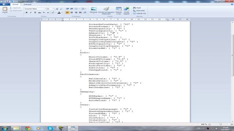The width and height of the screenshot is (234, 131).
Task: Click the Audio: section line in document
Action: [85, 52]
